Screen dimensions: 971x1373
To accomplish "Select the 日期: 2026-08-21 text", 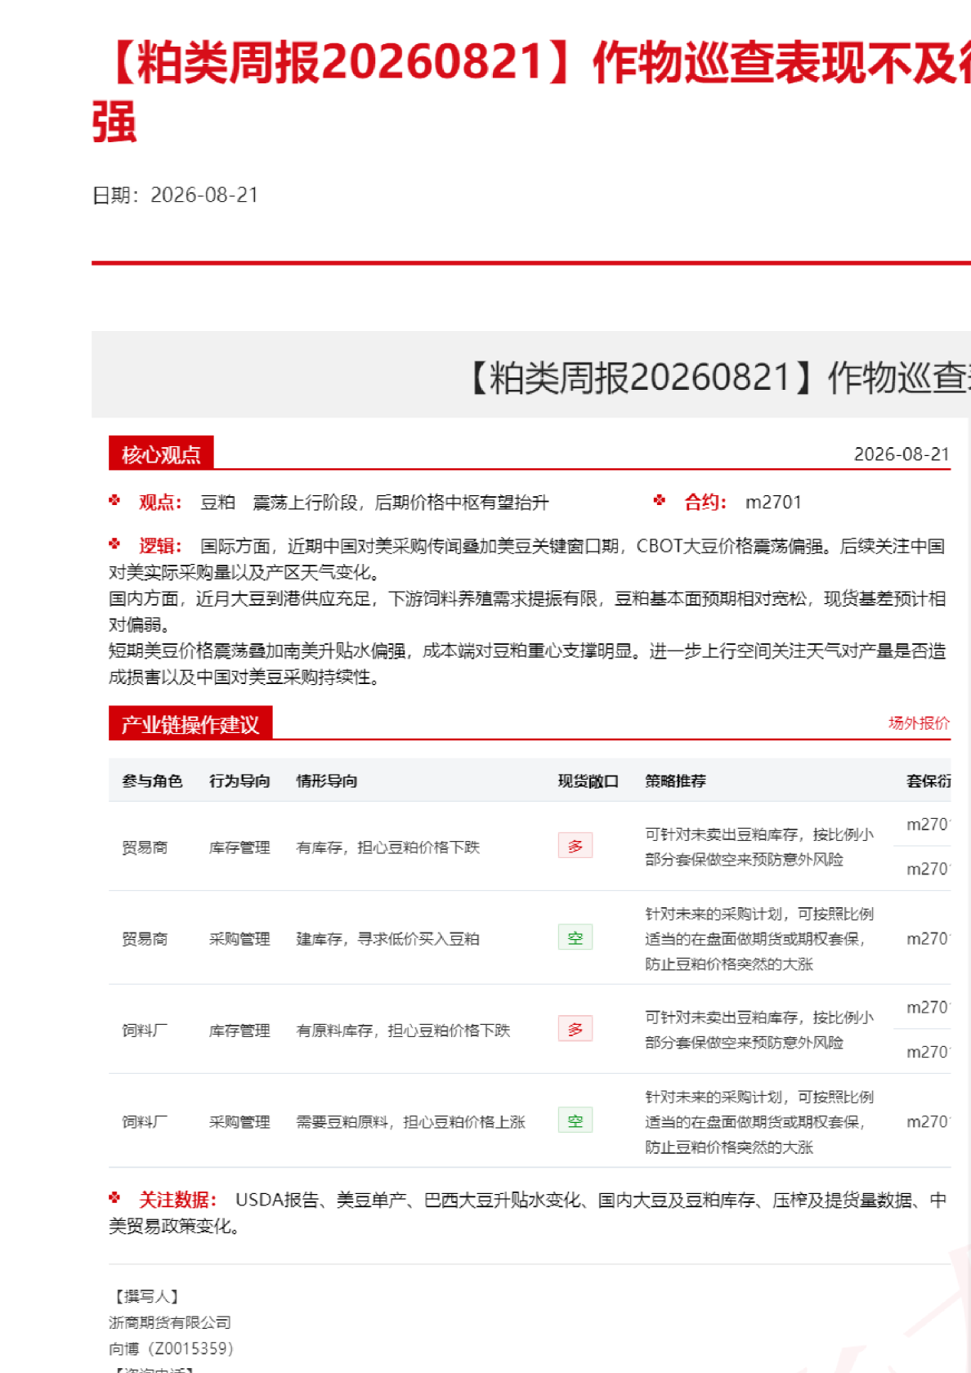I will click(x=175, y=195).
